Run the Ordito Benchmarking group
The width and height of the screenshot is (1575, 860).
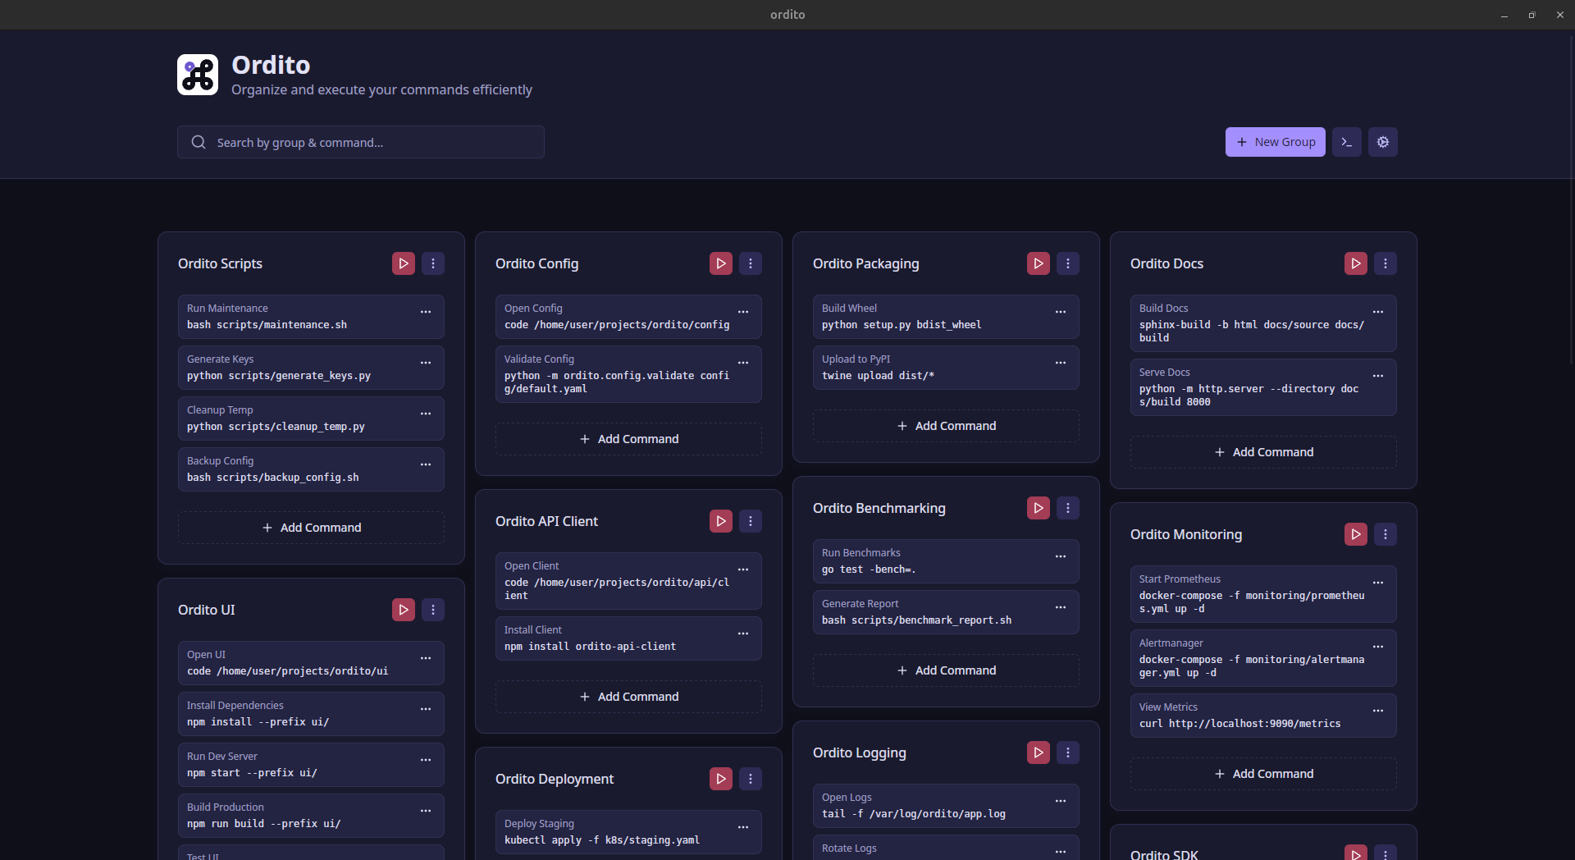(x=1039, y=508)
